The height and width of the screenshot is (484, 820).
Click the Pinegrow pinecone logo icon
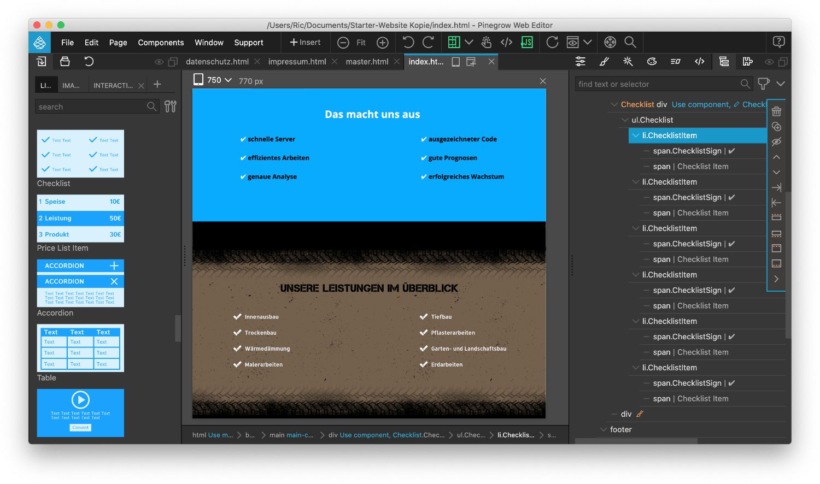click(x=40, y=42)
